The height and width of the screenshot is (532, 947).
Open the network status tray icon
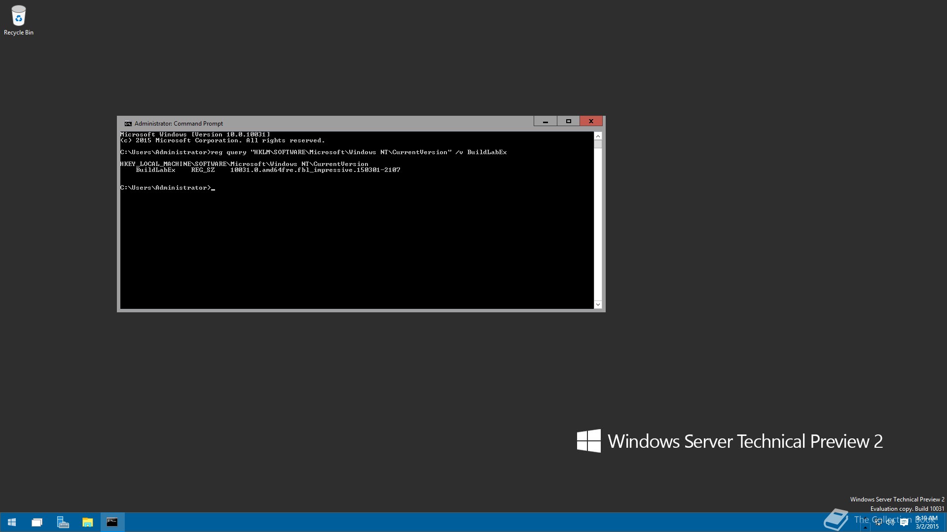point(878,522)
